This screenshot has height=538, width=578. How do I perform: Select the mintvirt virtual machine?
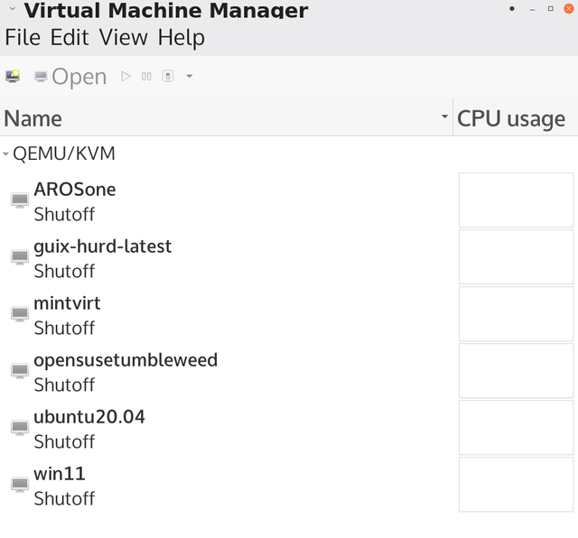click(x=289, y=314)
